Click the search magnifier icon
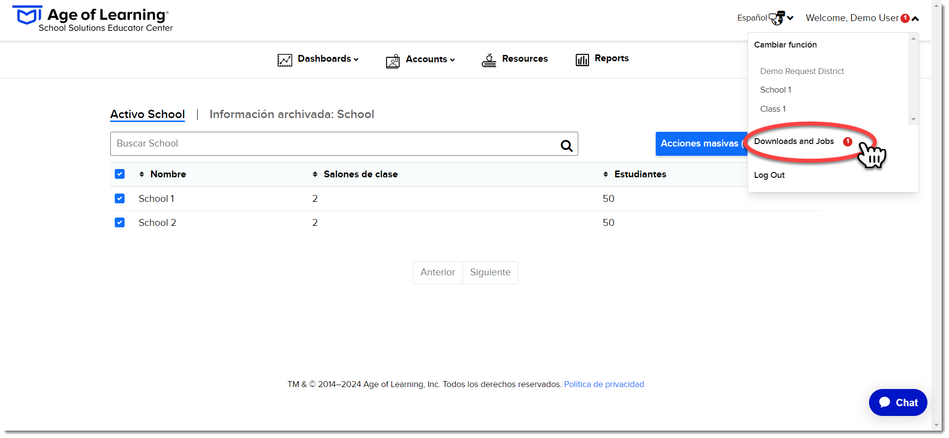This screenshot has height=438, width=949. coord(566,145)
